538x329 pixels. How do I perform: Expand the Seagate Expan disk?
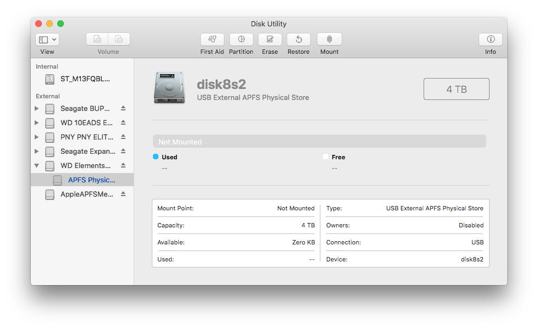tap(37, 151)
